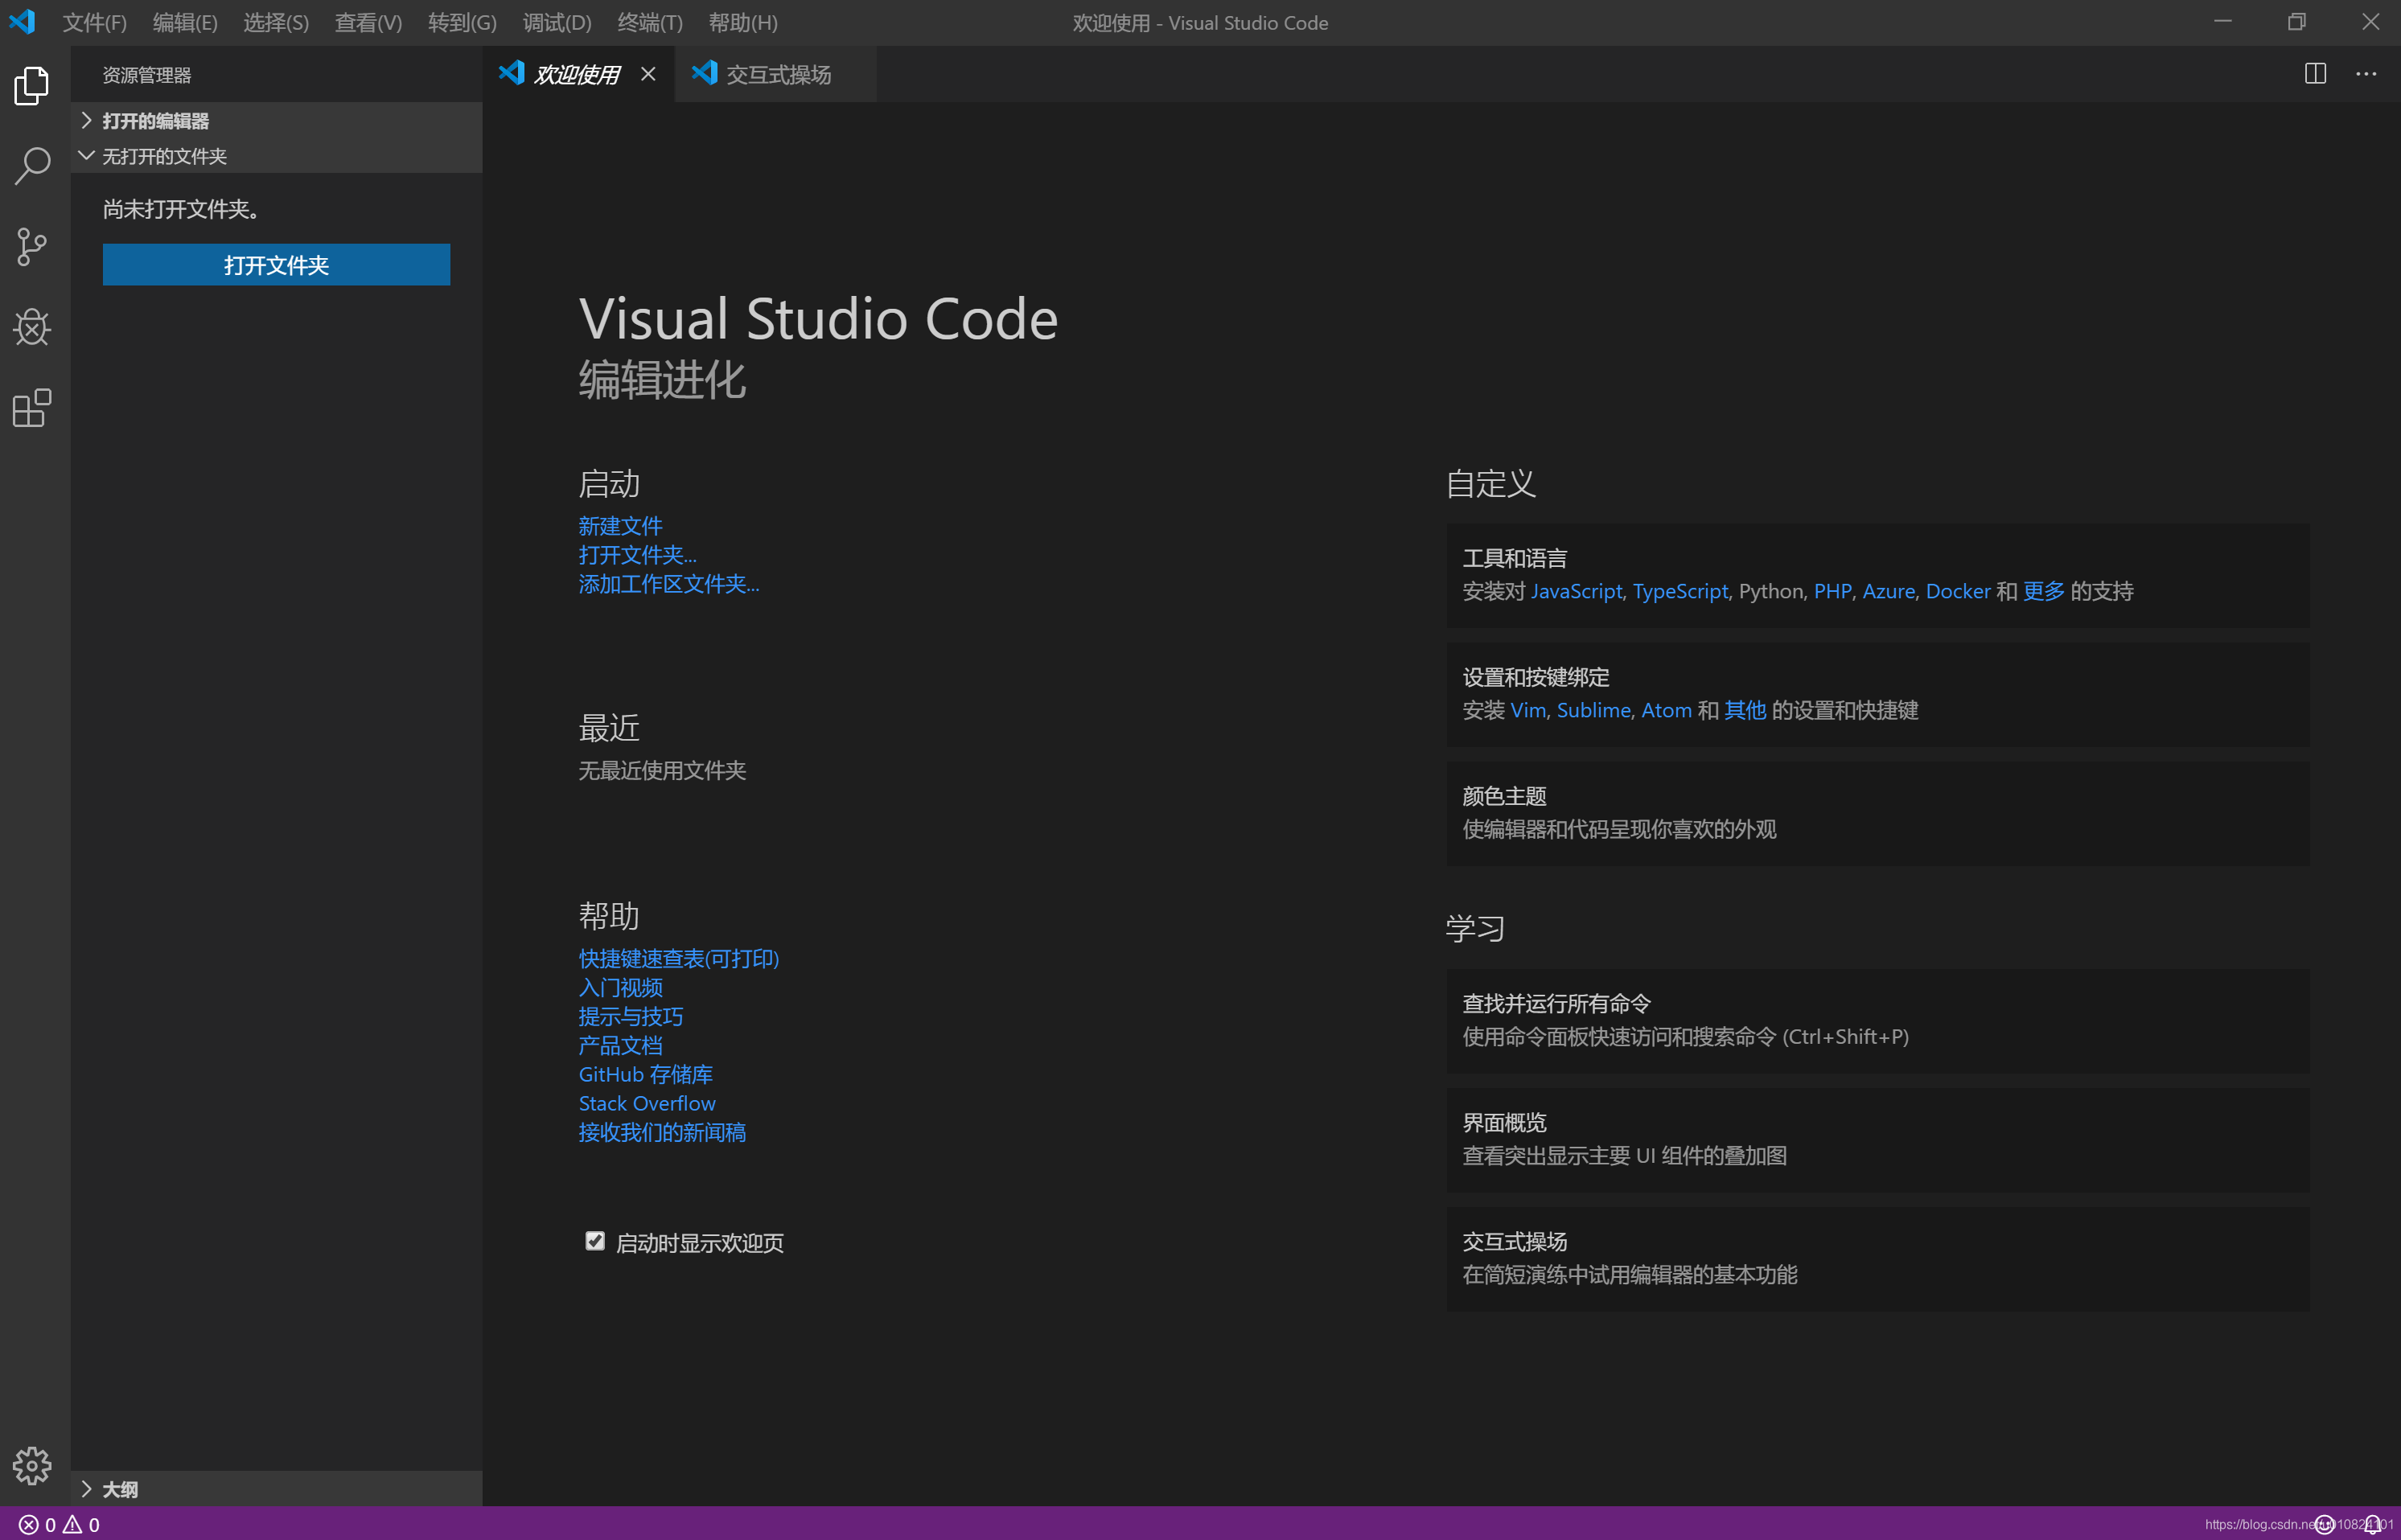The image size is (2401, 1540).
Task: Click the 打开文件夹... link under 启动
Action: pos(637,555)
